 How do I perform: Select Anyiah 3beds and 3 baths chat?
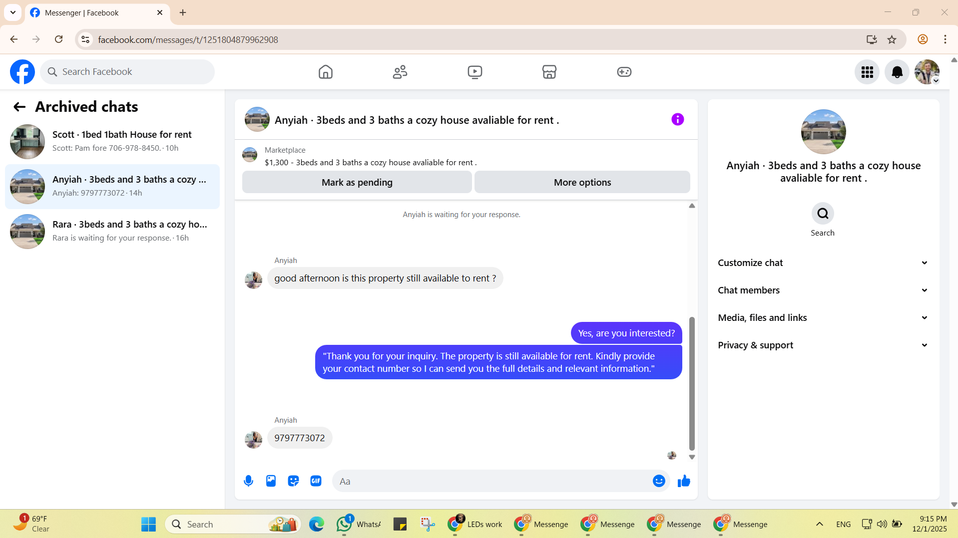coord(112,187)
